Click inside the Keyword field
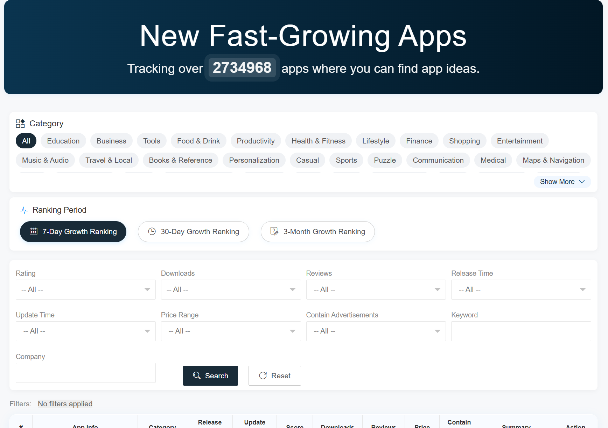 [520, 331]
